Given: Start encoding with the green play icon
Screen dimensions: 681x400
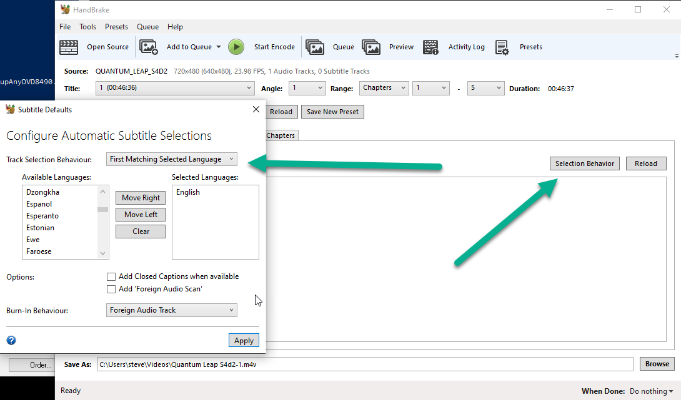Looking at the screenshot, I should coord(236,47).
